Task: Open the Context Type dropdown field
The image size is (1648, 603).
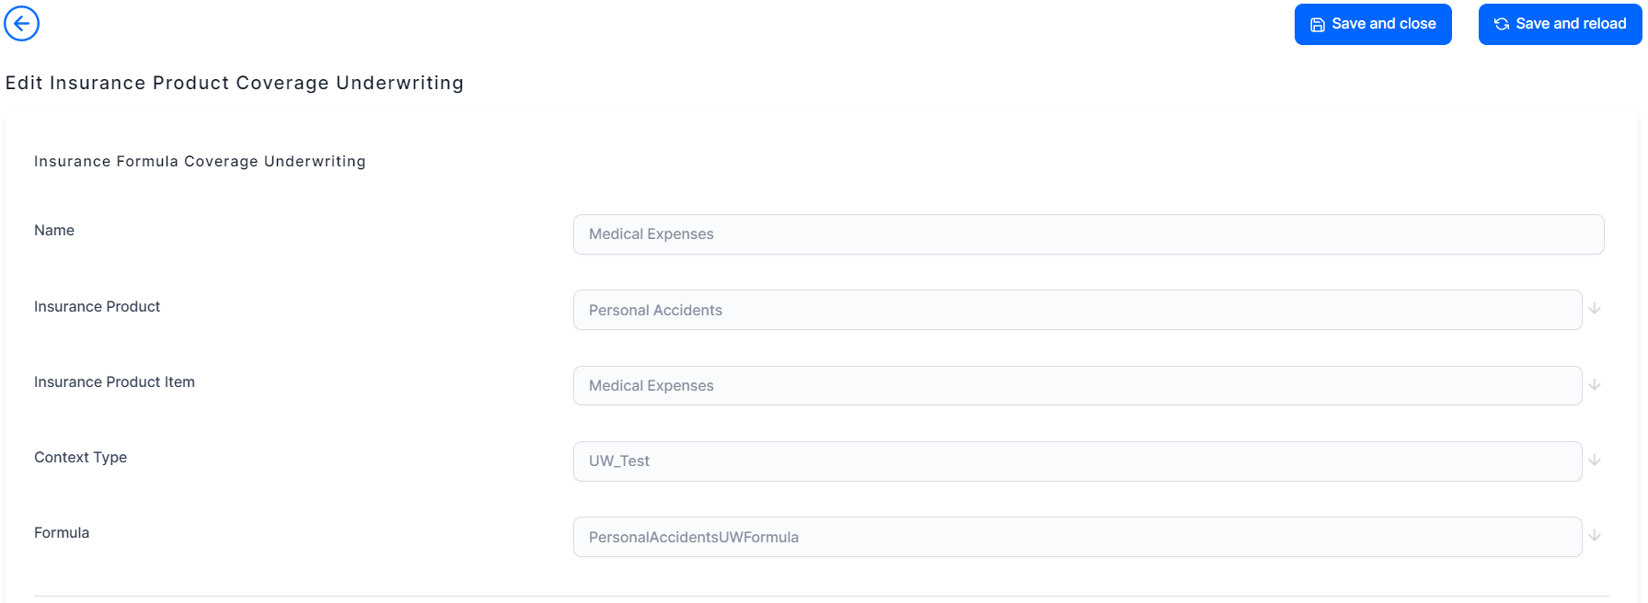Action: point(1077,461)
